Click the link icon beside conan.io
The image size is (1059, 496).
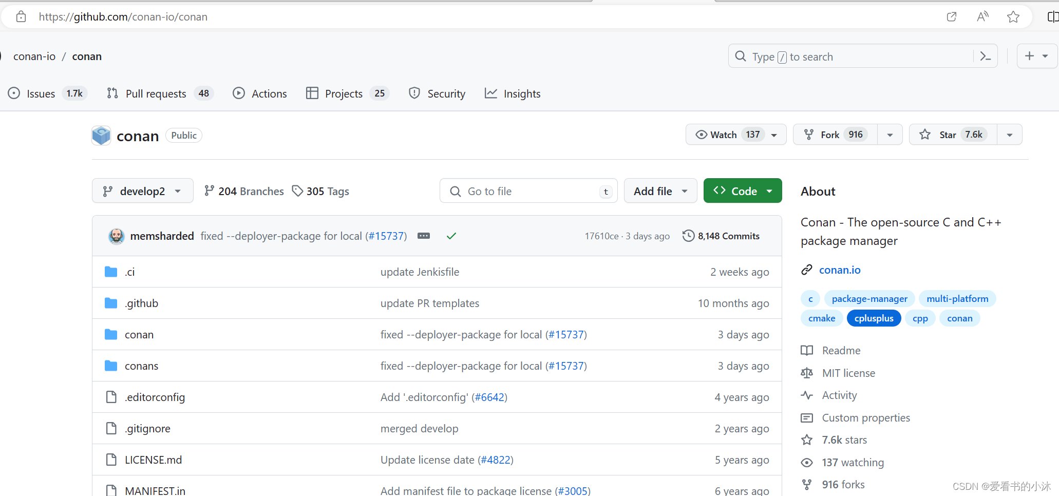click(807, 270)
